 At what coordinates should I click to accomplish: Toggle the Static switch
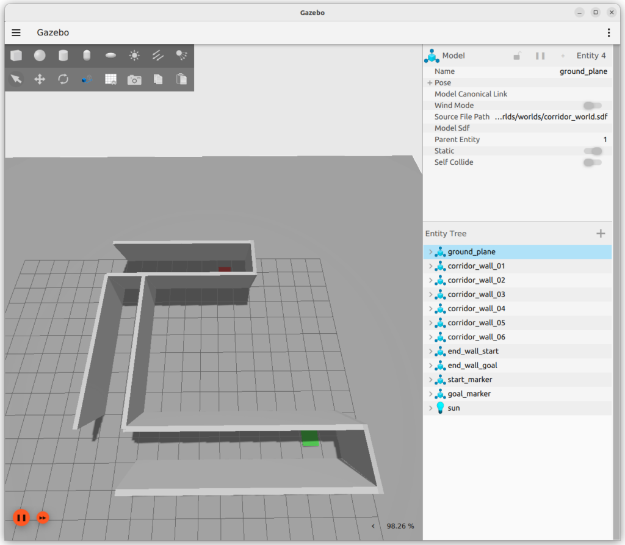tap(592, 151)
